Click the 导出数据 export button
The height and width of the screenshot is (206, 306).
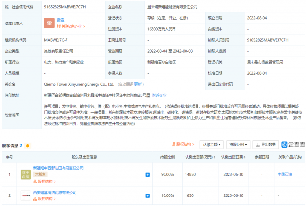click(x=265, y=144)
